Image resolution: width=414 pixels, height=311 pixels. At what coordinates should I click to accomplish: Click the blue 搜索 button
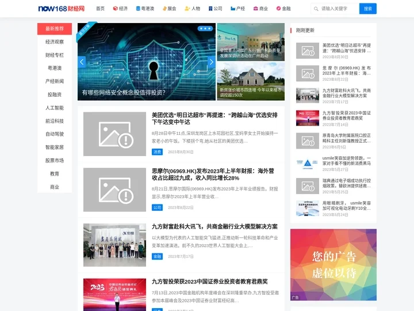368,9
